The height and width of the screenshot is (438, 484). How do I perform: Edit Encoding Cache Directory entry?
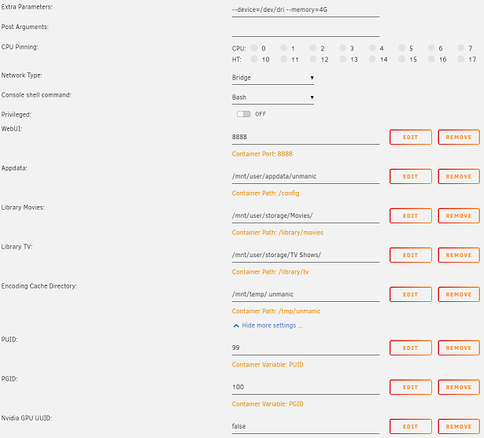(x=411, y=295)
